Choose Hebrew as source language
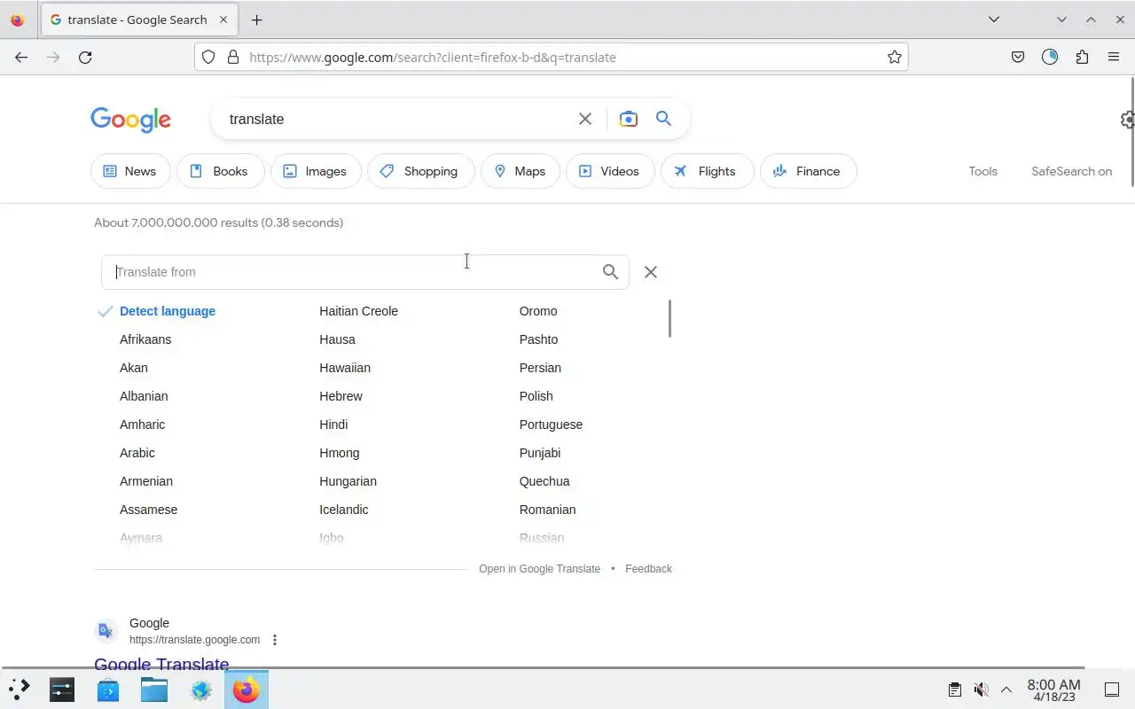 click(x=340, y=396)
